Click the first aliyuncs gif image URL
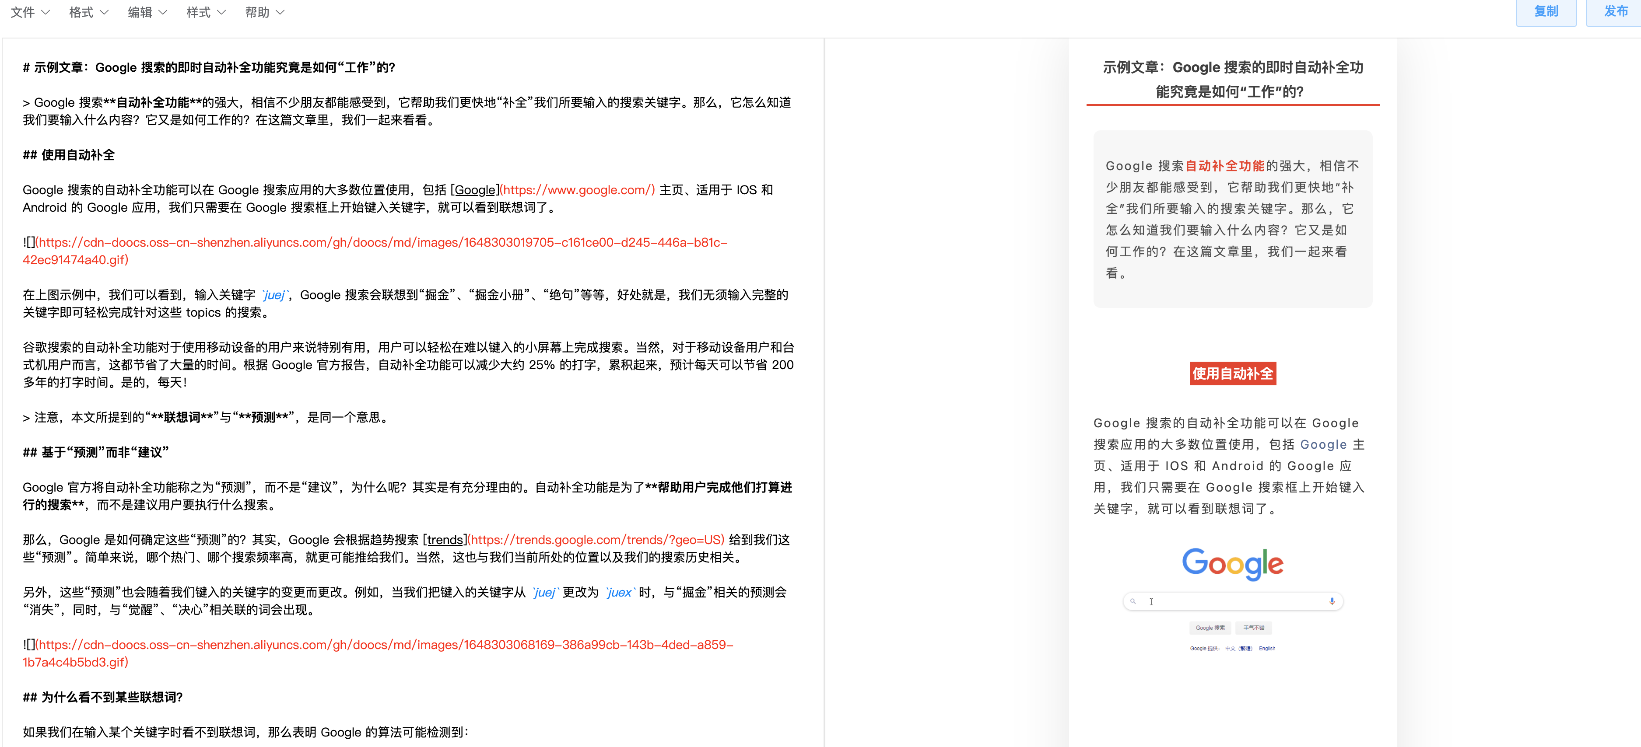Image resolution: width=1641 pixels, height=747 pixels. pyautogui.click(x=381, y=243)
